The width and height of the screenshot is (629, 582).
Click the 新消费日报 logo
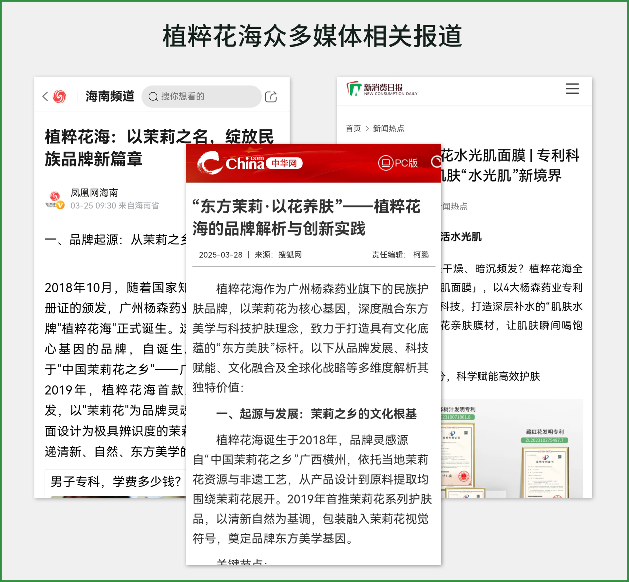click(x=382, y=89)
